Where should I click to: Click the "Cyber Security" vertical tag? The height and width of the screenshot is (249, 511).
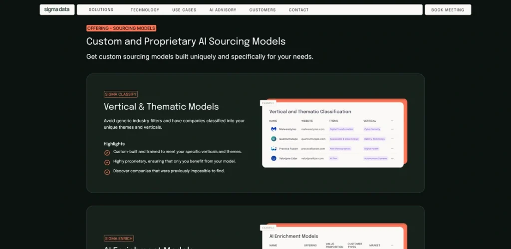[372, 129]
